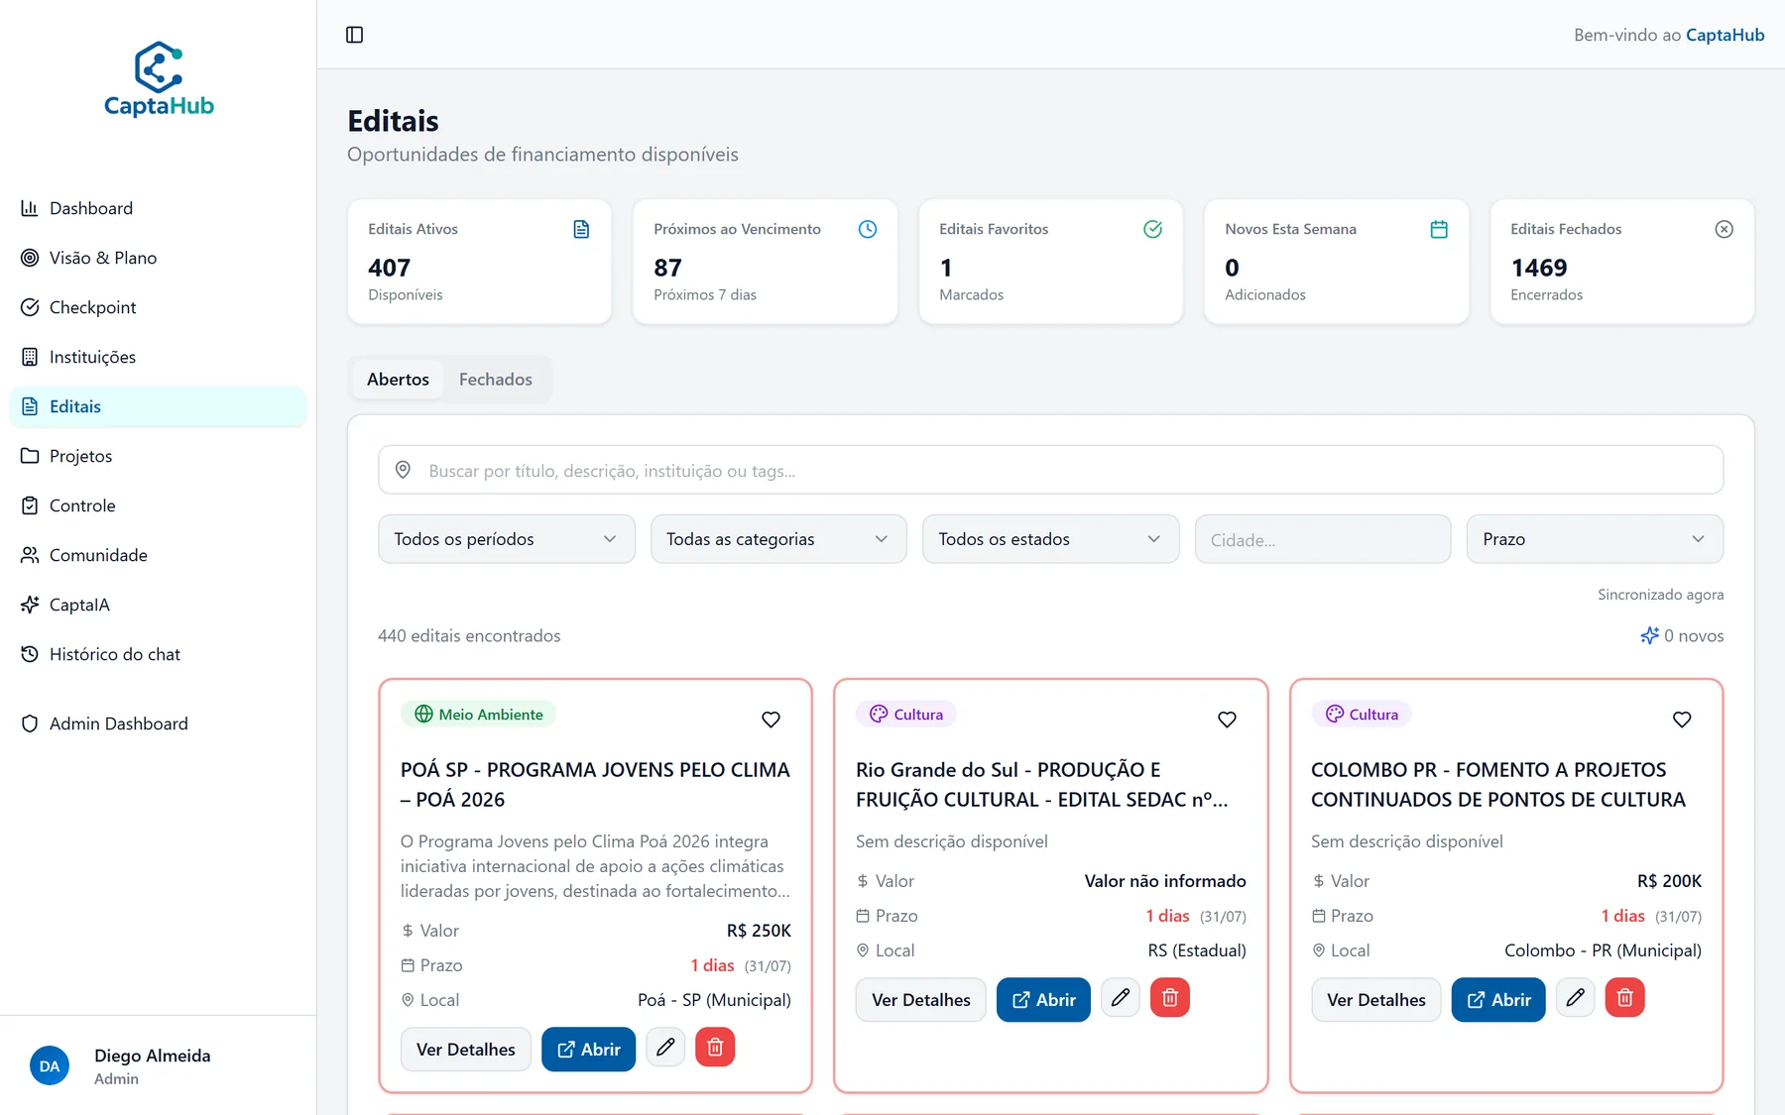Select Editais in the sidebar
1785x1115 pixels.
click(x=159, y=406)
